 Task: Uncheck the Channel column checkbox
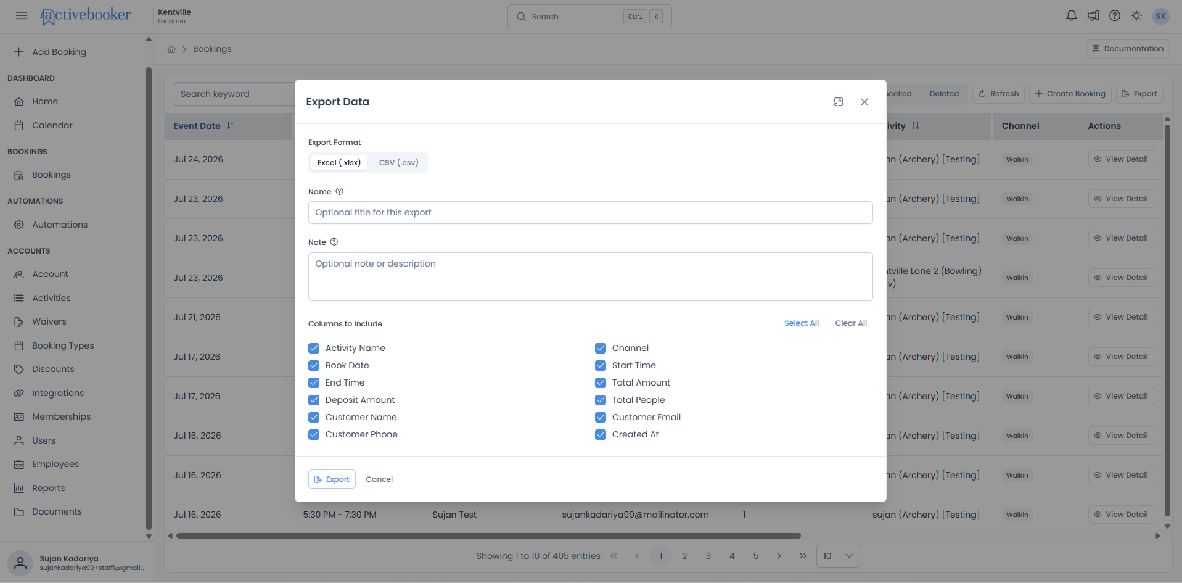601,348
